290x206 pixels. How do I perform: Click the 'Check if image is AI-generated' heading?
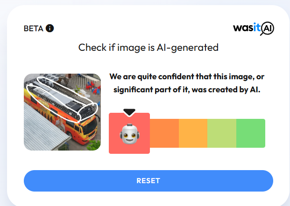[149, 48]
